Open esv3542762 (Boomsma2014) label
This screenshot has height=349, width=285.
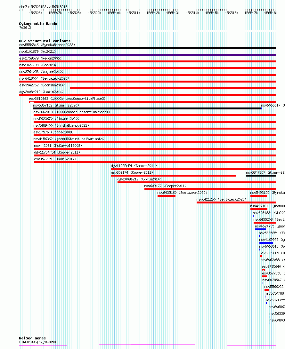click(42, 85)
